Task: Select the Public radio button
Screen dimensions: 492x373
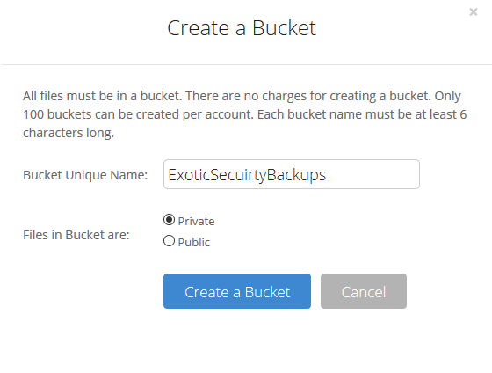Action: coord(169,241)
